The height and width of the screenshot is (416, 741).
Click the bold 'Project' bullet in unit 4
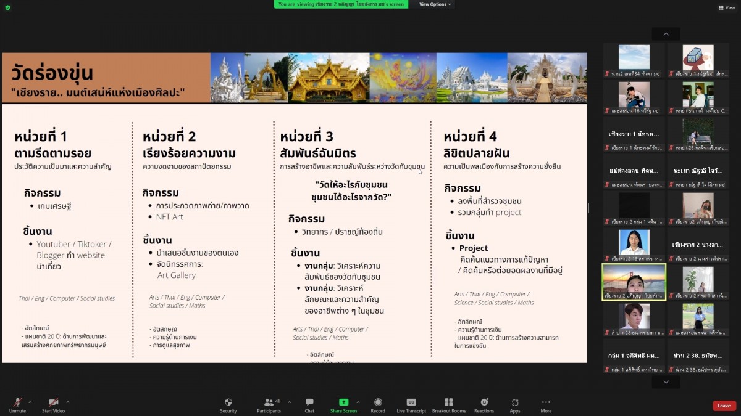(474, 248)
